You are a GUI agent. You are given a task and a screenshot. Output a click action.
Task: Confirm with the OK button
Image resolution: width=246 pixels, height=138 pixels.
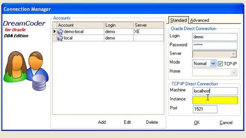[197, 123]
